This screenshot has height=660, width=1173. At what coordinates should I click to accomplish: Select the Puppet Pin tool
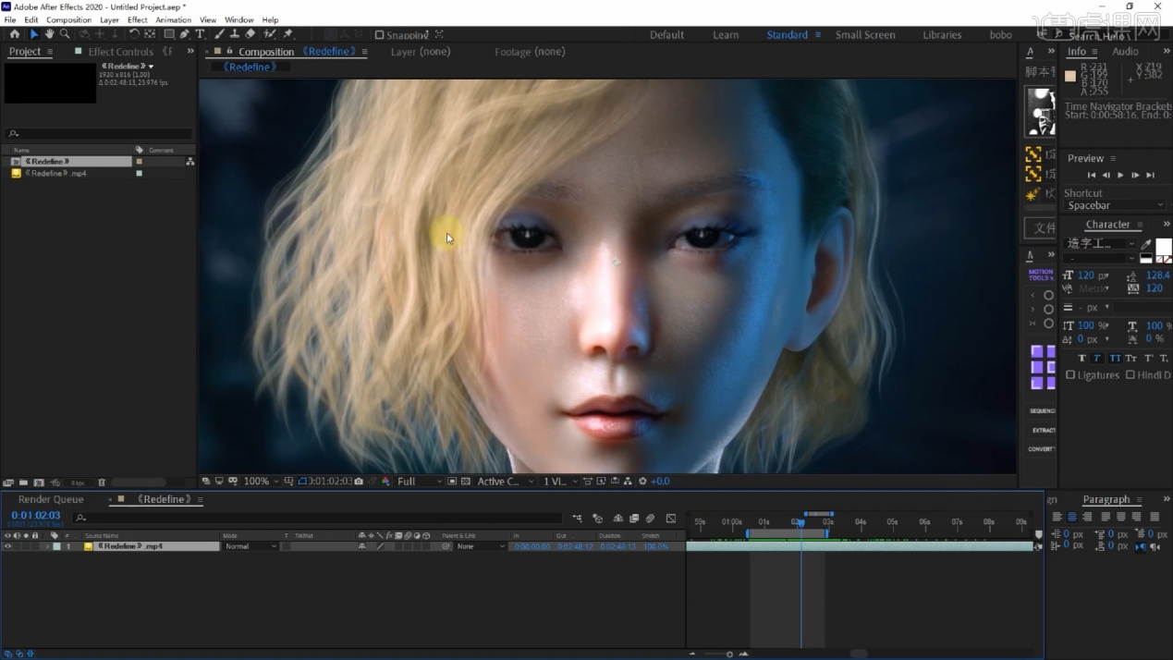288,34
